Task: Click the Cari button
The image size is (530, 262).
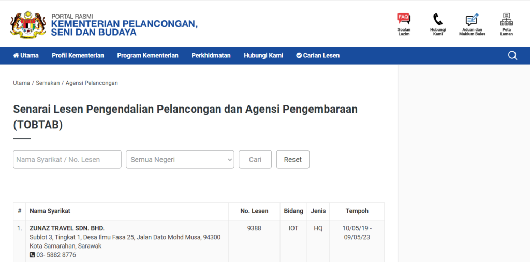Action: click(x=255, y=159)
